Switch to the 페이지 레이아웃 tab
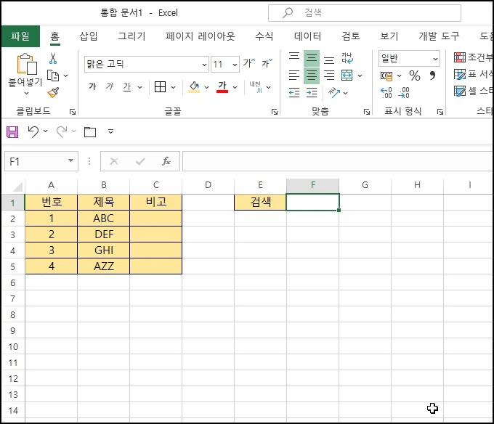The width and height of the screenshot is (494, 424). (x=201, y=36)
